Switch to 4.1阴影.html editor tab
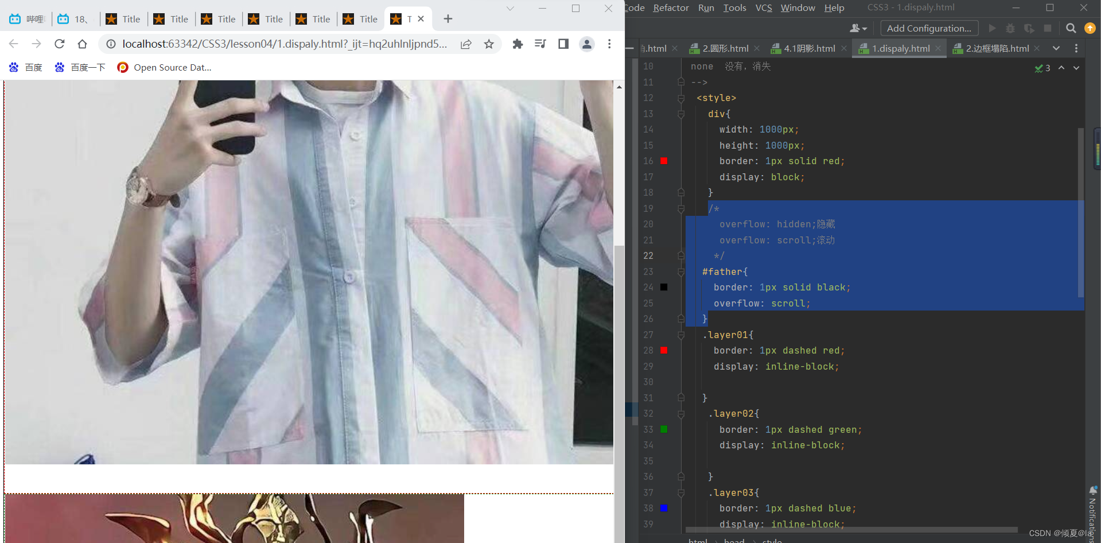 (809, 49)
